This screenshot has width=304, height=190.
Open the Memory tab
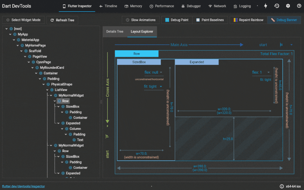[x=133, y=6]
